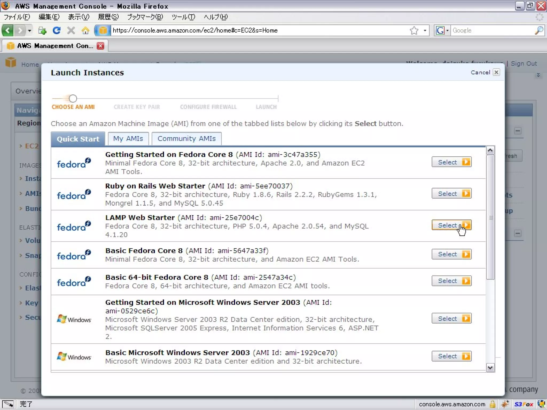
Task: Open the history dropdown beside the forward button
Action: (x=29, y=30)
